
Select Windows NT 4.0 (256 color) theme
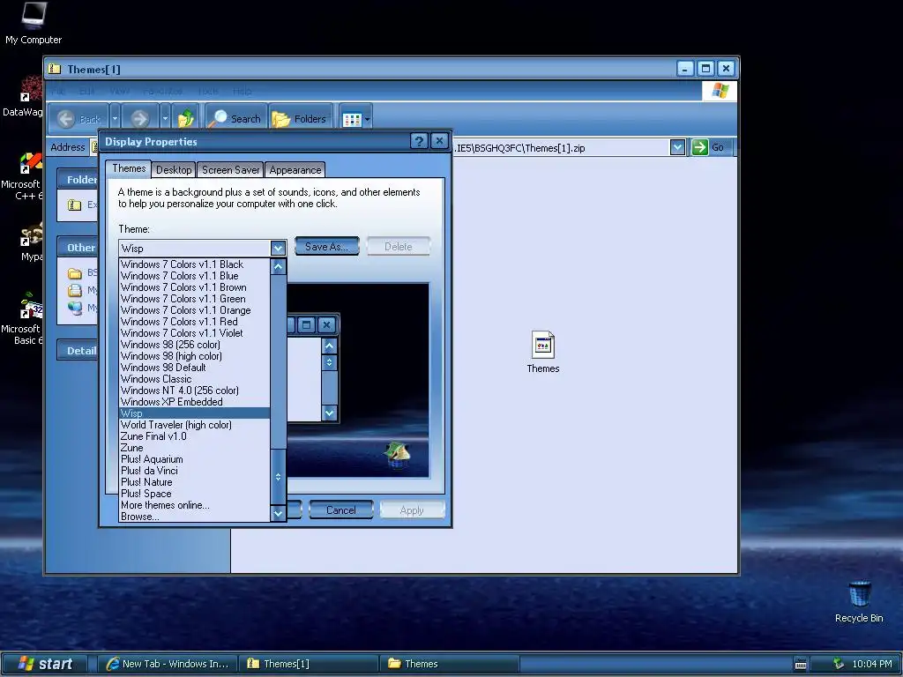pyautogui.click(x=194, y=391)
